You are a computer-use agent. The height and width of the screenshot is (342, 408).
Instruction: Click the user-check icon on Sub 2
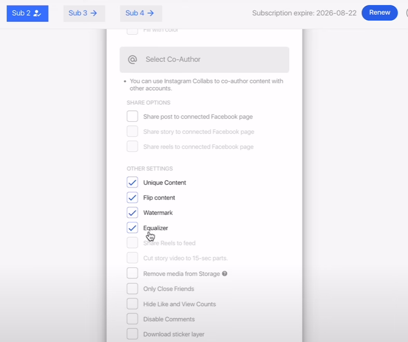click(37, 13)
